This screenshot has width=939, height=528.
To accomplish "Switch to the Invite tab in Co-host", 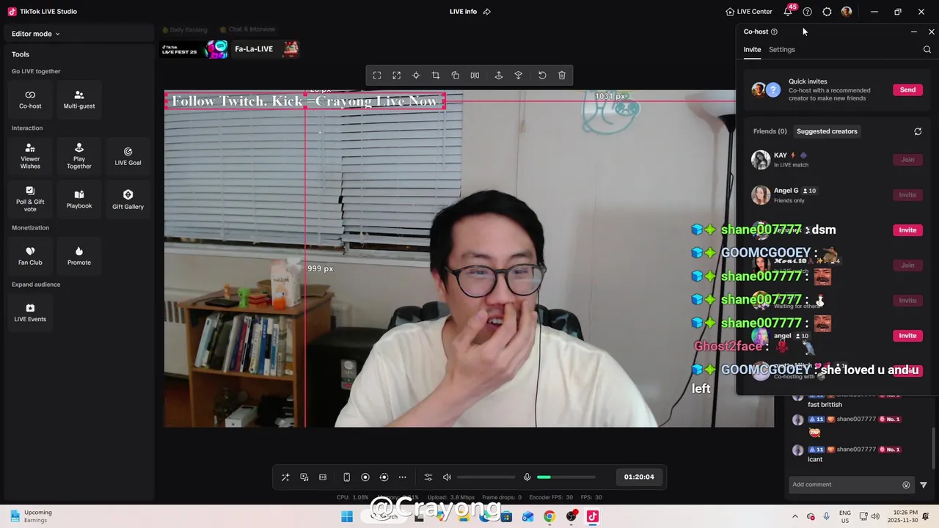I will [x=752, y=50].
